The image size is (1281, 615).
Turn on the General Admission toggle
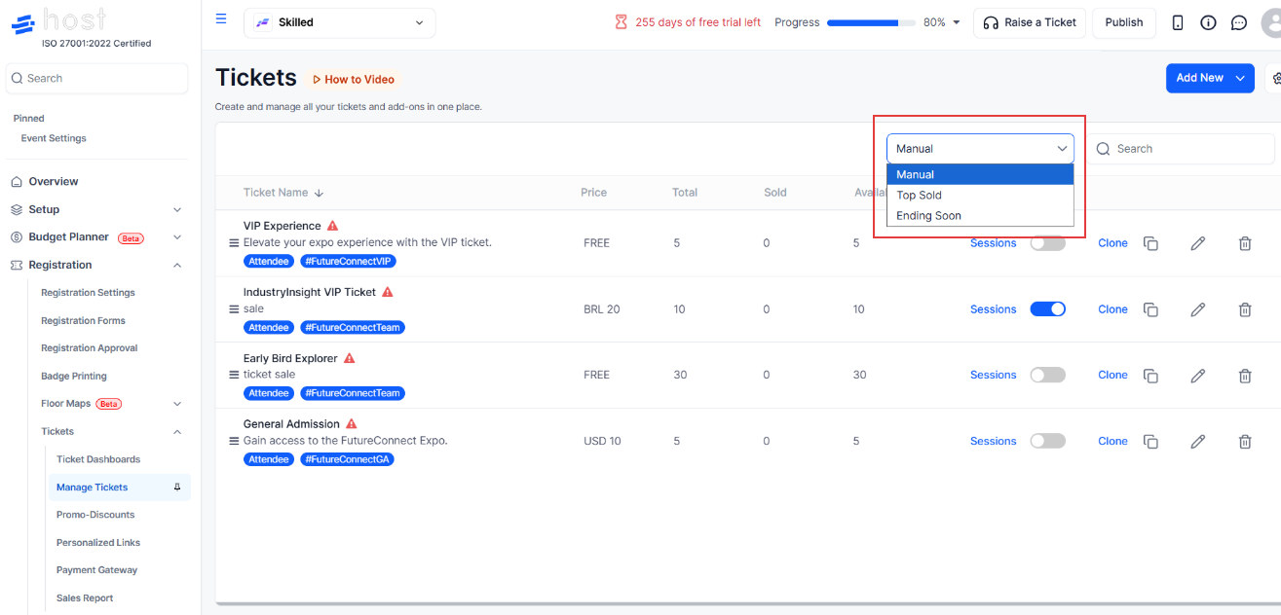coord(1047,441)
